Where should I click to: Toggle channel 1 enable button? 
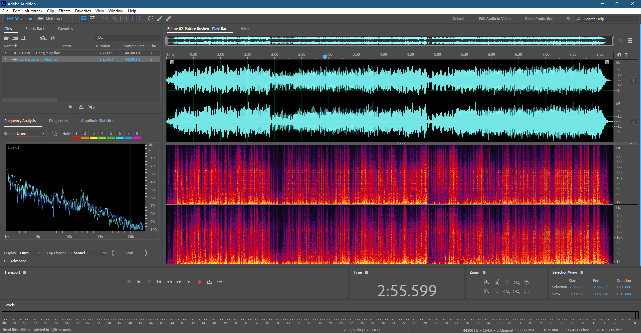(x=633, y=80)
